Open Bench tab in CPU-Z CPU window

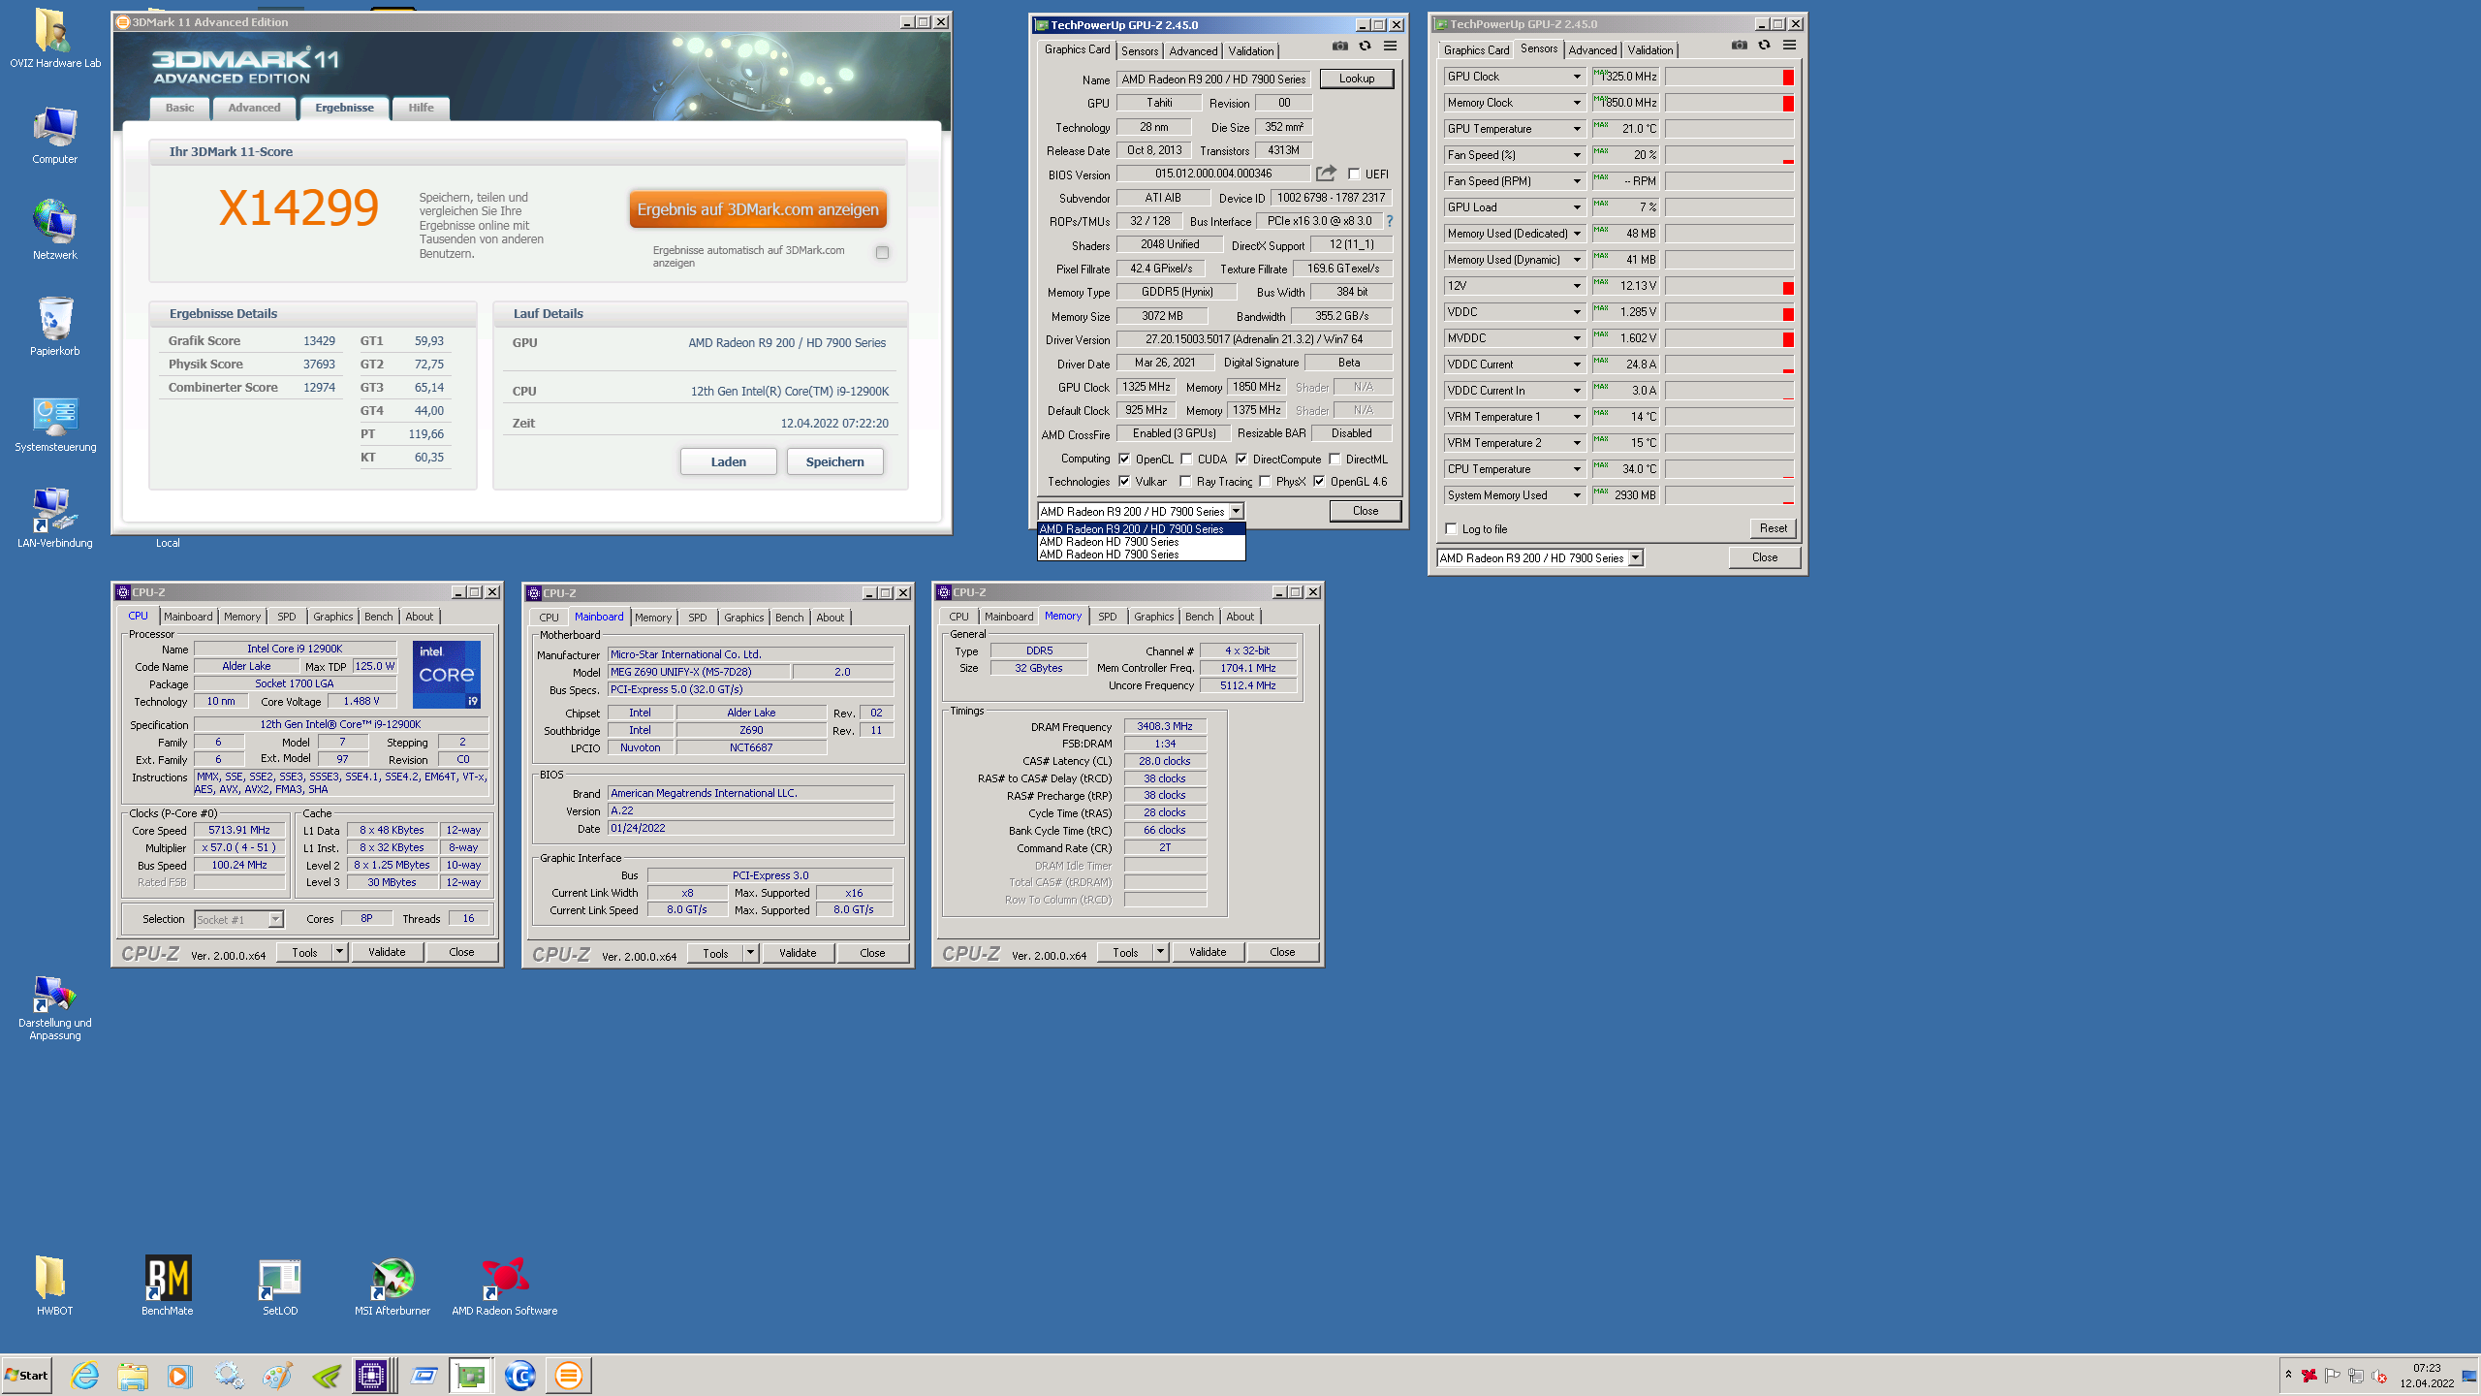click(378, 617)
